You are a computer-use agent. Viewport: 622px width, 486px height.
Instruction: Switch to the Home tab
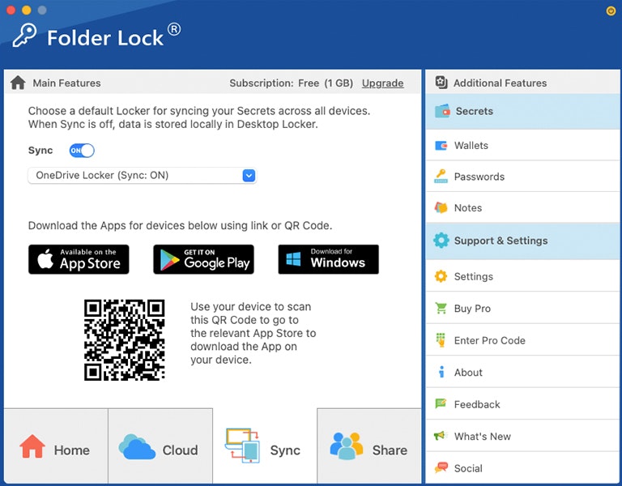(56, 446)
